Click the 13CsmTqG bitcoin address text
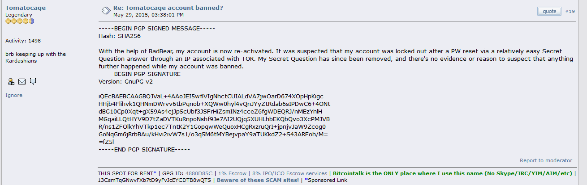This screenshot has width=587, height=185. [154, 180]
